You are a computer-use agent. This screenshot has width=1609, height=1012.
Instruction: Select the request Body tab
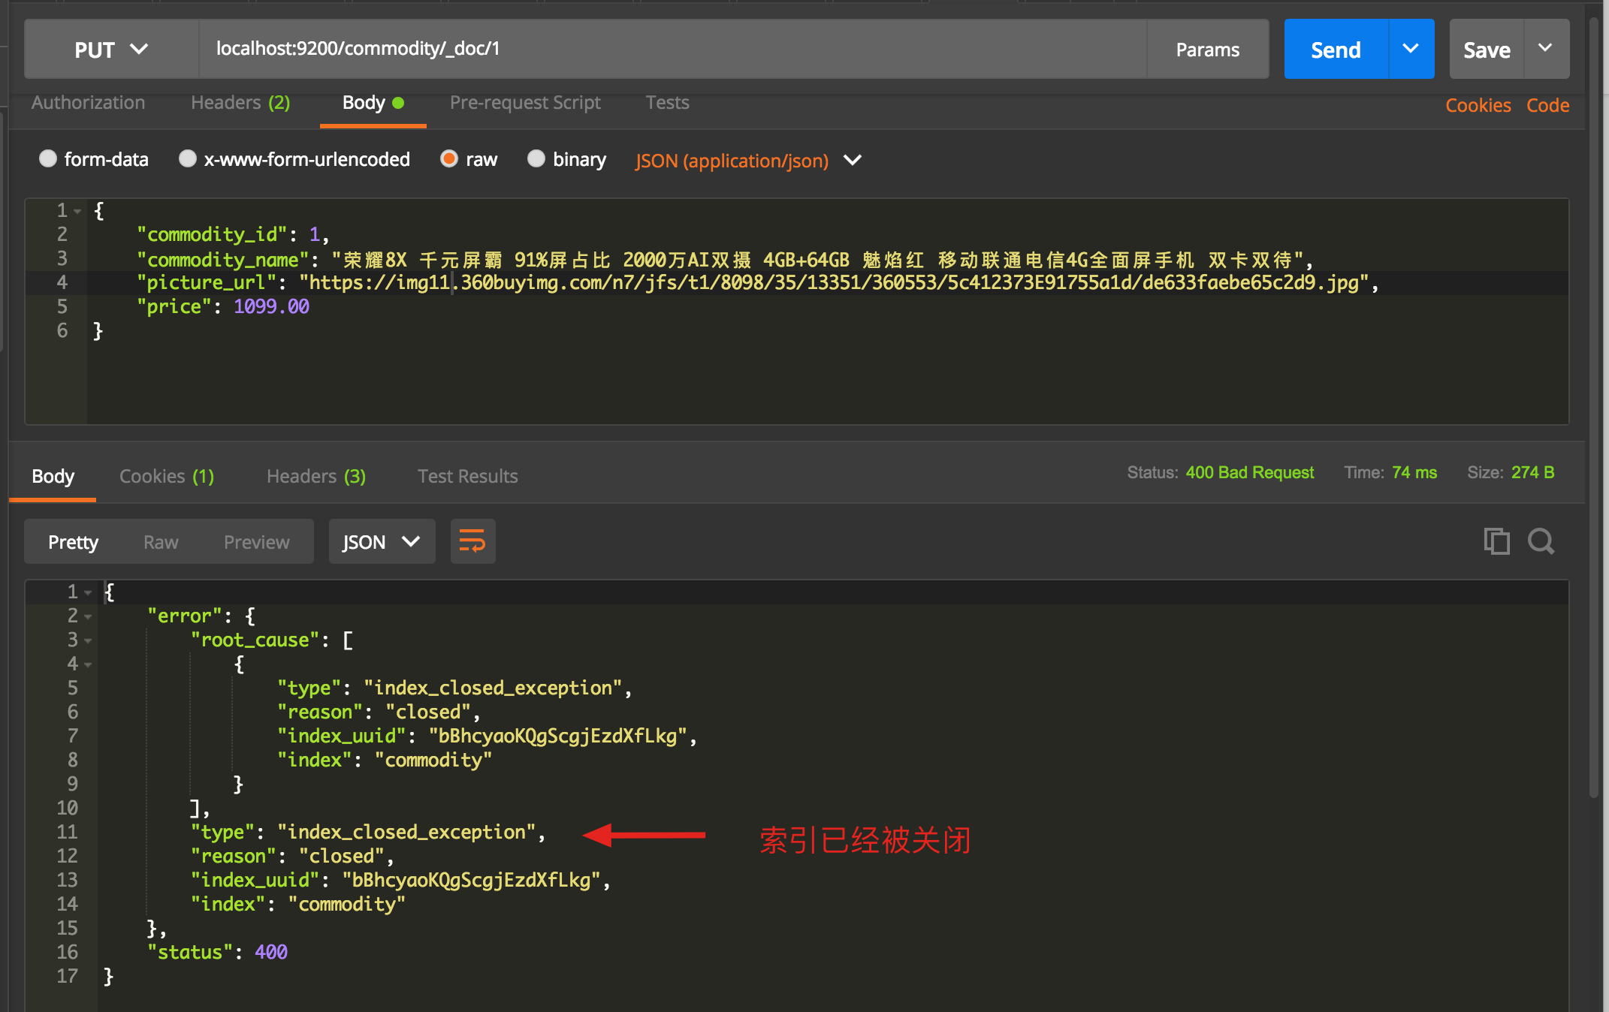[373, 103]
